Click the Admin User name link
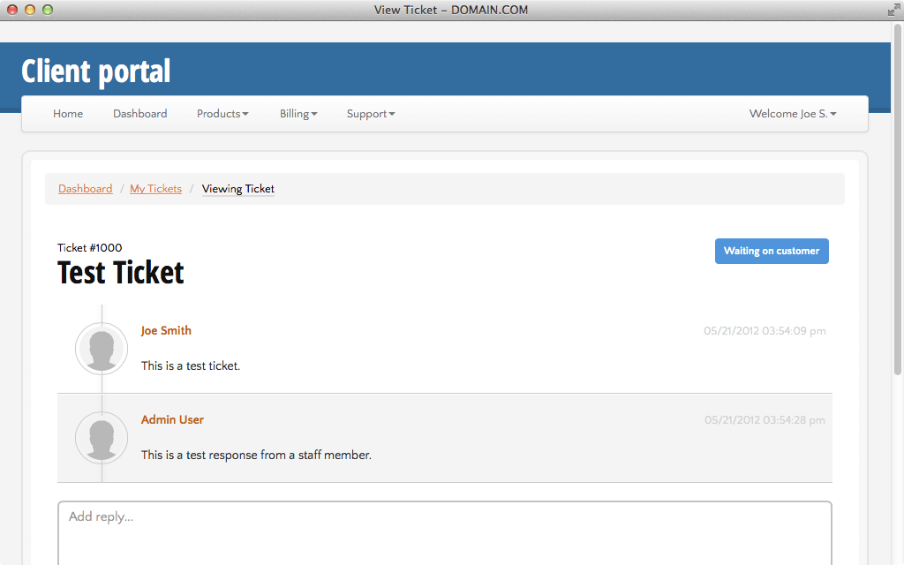The width and height of the screenshot is (904, 565). pos(172,419)
